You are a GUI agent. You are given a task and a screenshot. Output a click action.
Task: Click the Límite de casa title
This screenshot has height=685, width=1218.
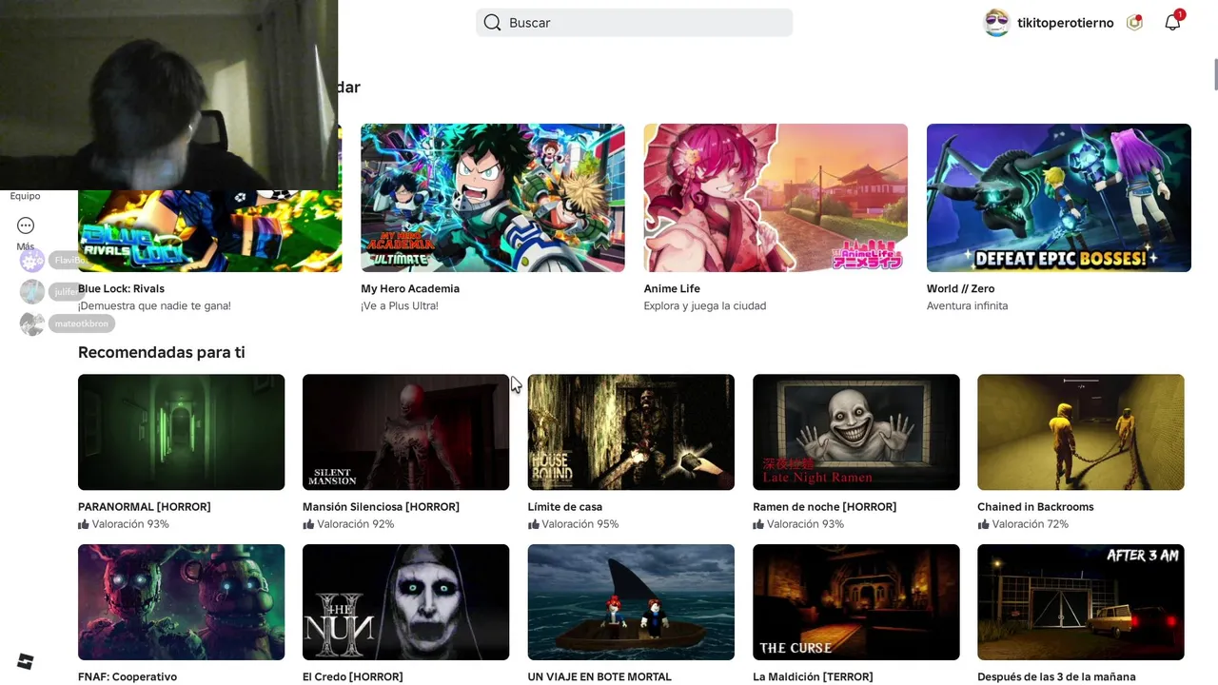pos(565,507)
